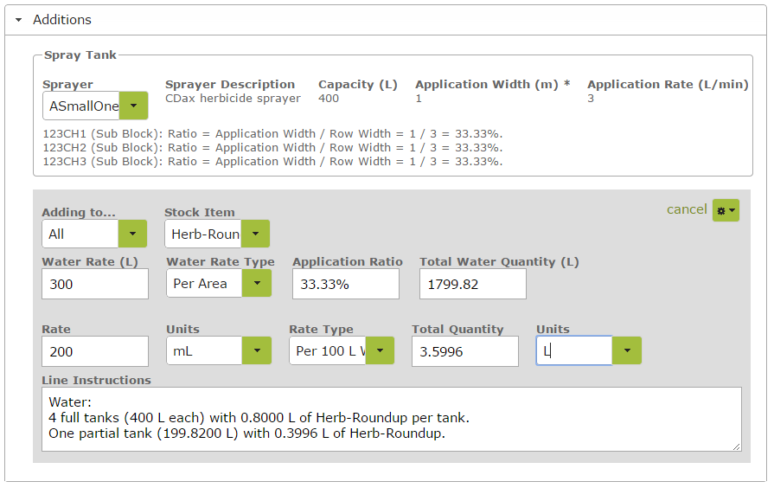Viewport: 774px width, 488px height.
Task: Click the CDax herbicide sprayer description
Action: point(233,99)
